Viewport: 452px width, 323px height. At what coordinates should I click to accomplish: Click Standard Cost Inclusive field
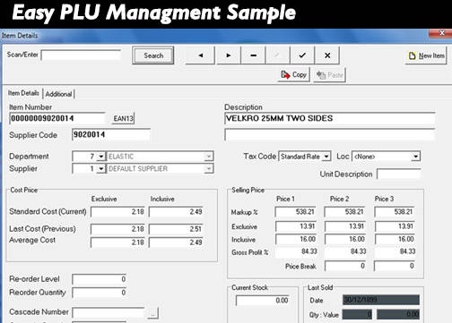point(176,212)
